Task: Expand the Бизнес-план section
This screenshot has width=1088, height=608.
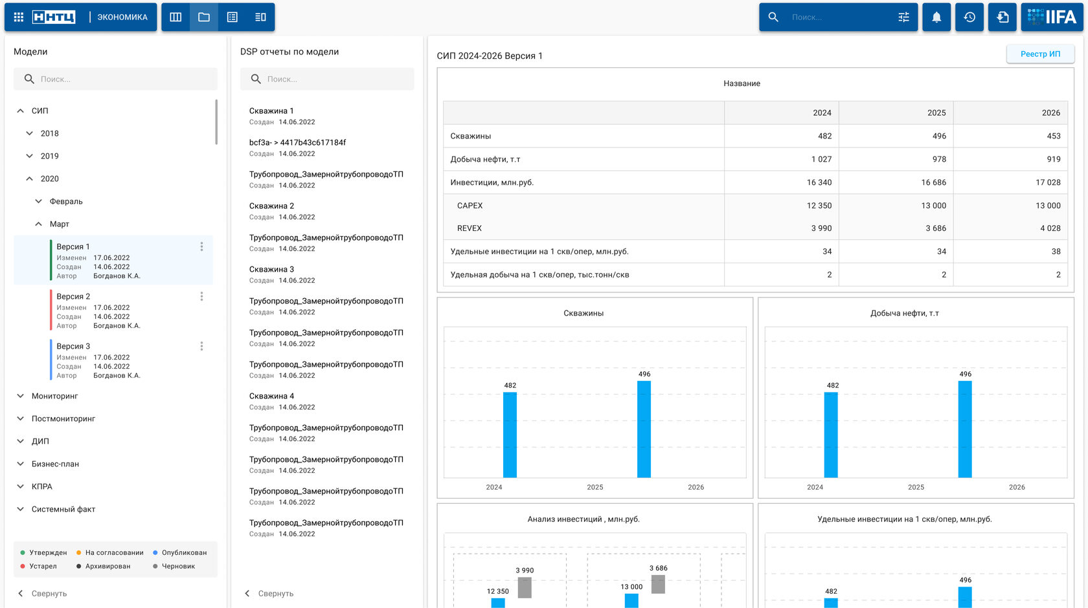Action: pyautogui.click(x=21, y=464)
